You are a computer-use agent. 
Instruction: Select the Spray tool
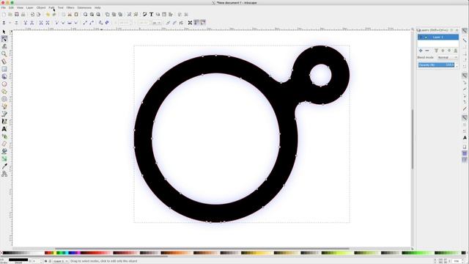[x=4, y=136]
